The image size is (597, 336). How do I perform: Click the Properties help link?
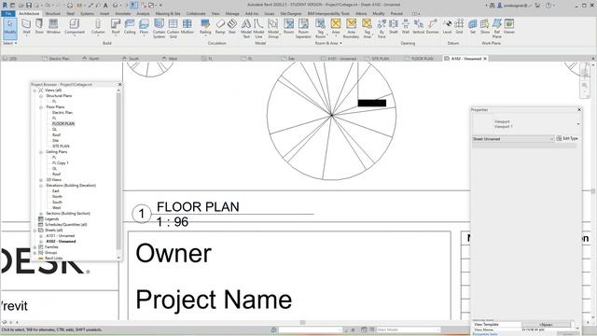485,334
